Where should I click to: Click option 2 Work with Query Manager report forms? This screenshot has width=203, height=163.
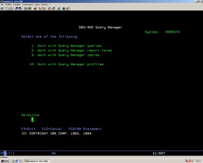(x=72, y=50)
